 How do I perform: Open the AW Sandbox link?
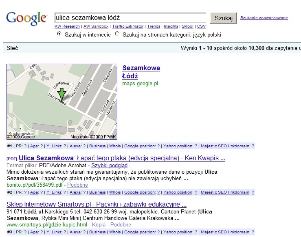pyautogui.click(x=96, y=26)
